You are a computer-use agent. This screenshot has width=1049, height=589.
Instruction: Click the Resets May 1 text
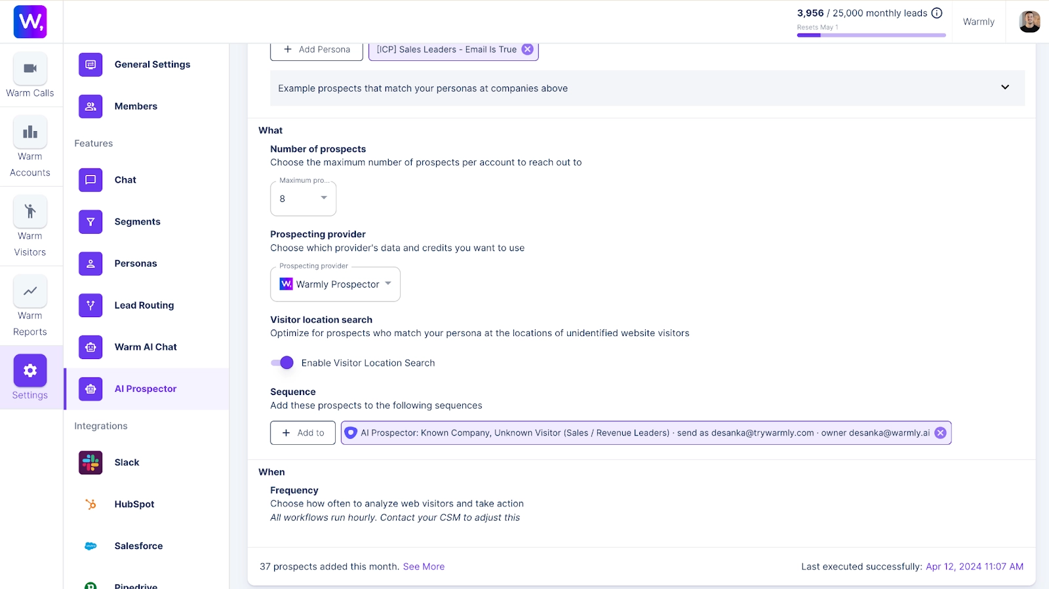[x=818, y=28]
